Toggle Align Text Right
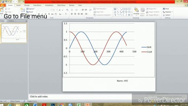 coord(78,14)
